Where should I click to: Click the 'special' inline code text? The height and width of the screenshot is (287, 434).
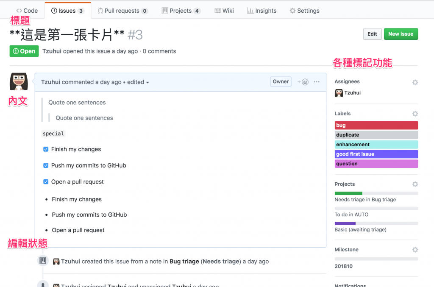pos(53,134)
